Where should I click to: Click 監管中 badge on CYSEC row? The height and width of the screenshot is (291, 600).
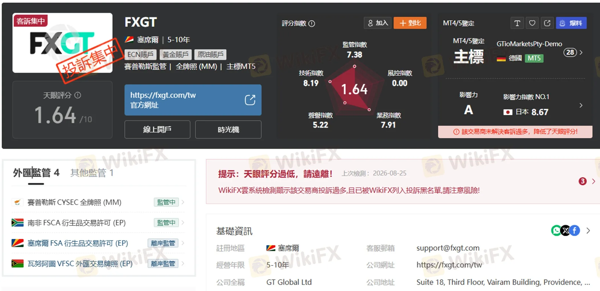click(x=166, y=202)
